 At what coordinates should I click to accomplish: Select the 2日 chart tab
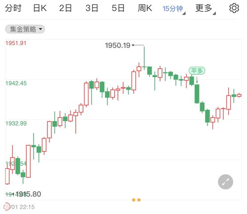click(66, 8)
